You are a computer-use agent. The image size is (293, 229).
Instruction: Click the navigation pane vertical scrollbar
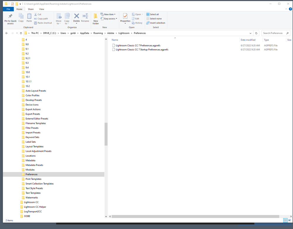[106, 134]
